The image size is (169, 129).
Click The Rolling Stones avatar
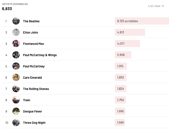(16, 89)
